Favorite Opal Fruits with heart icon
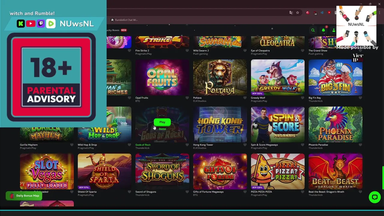 coord(187,98)
